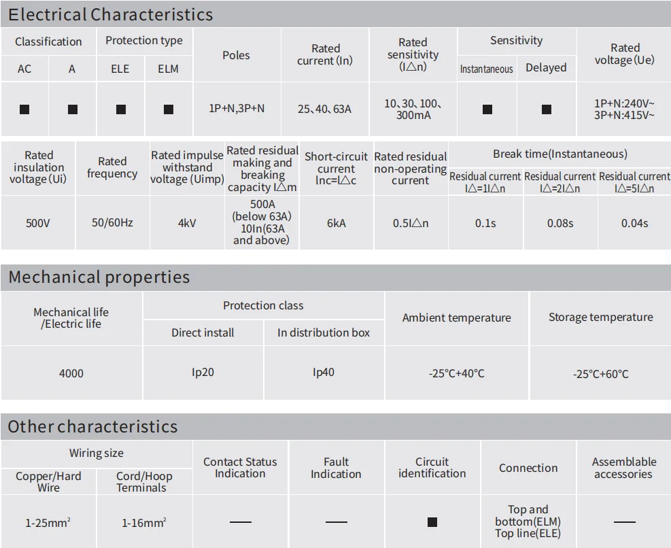The image size is (671, 548).
Task: Click the 1-25mm² copper wire size cell
Action: point(48,522)
